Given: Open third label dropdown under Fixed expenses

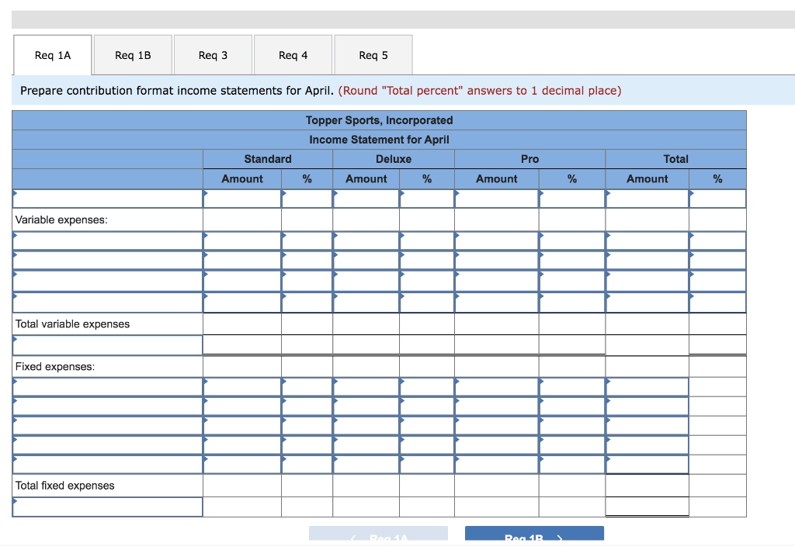Looking at the screenshot, I should tap(107, 425).
